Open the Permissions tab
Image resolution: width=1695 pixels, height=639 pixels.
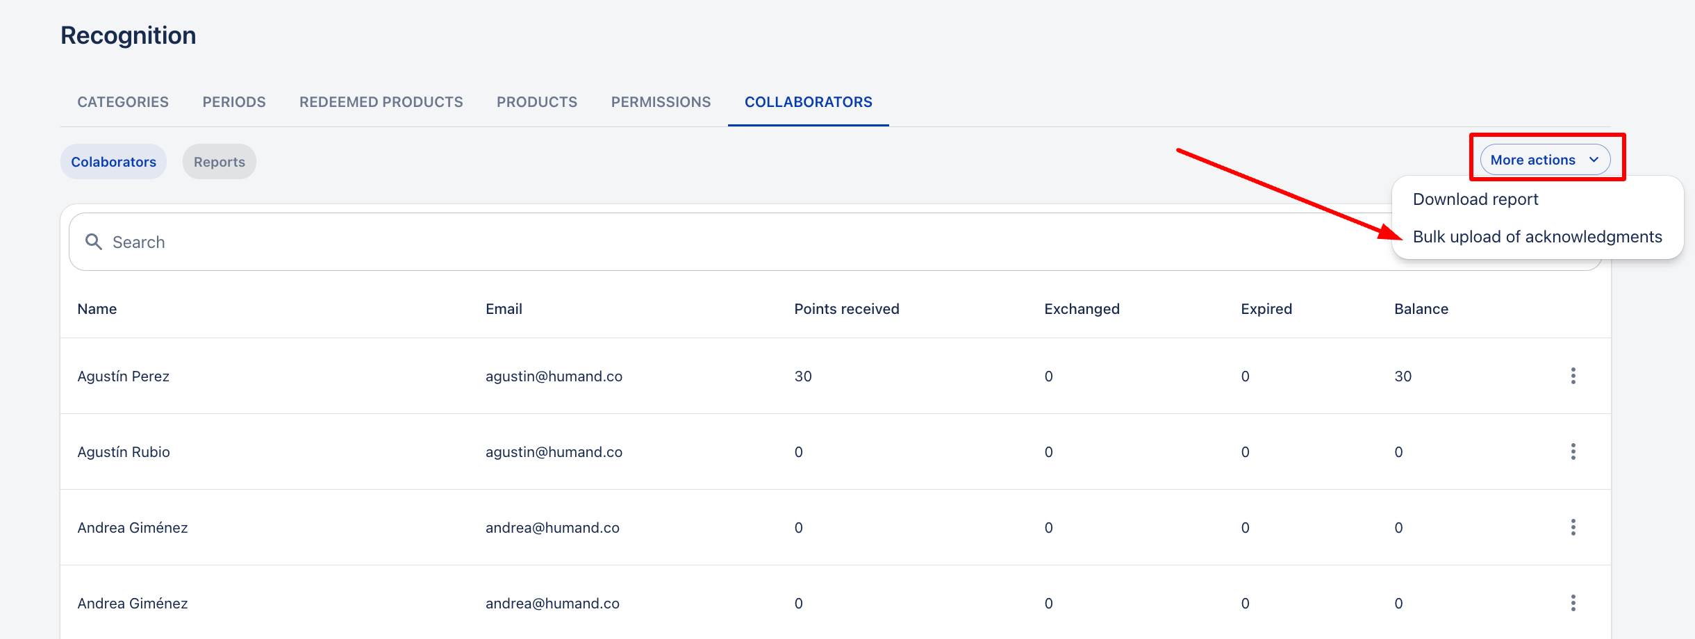[661, 102]
